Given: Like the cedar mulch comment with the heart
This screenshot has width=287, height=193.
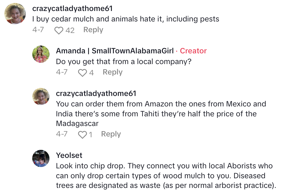Looking at the screenshot, I should click(x=59, y=30).
